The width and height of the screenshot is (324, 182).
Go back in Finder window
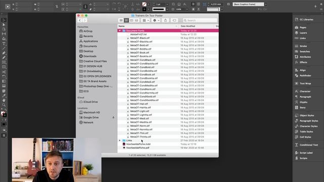coord(80,20)
